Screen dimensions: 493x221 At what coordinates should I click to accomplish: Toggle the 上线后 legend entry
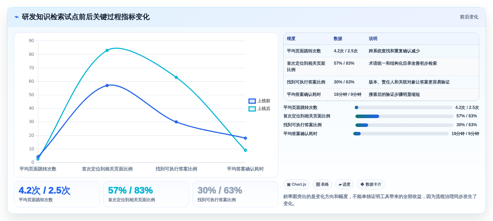click(259, 109)
